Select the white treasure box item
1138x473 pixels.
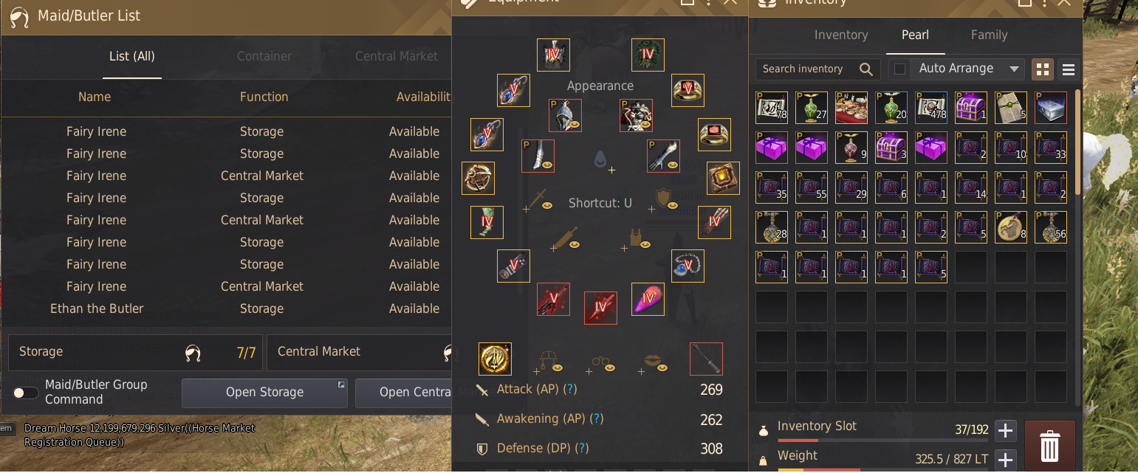[x=1050, y=108]
